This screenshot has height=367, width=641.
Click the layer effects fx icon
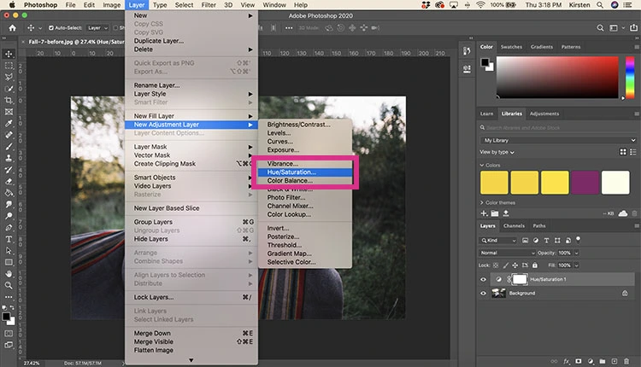click(x=566, y=361)
